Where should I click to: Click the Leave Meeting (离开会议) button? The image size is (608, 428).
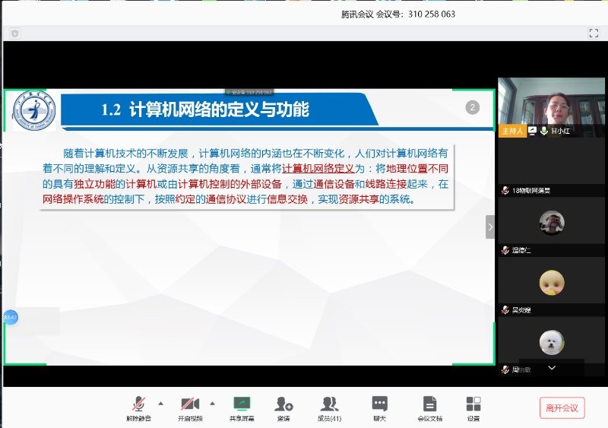click(562, 407)
